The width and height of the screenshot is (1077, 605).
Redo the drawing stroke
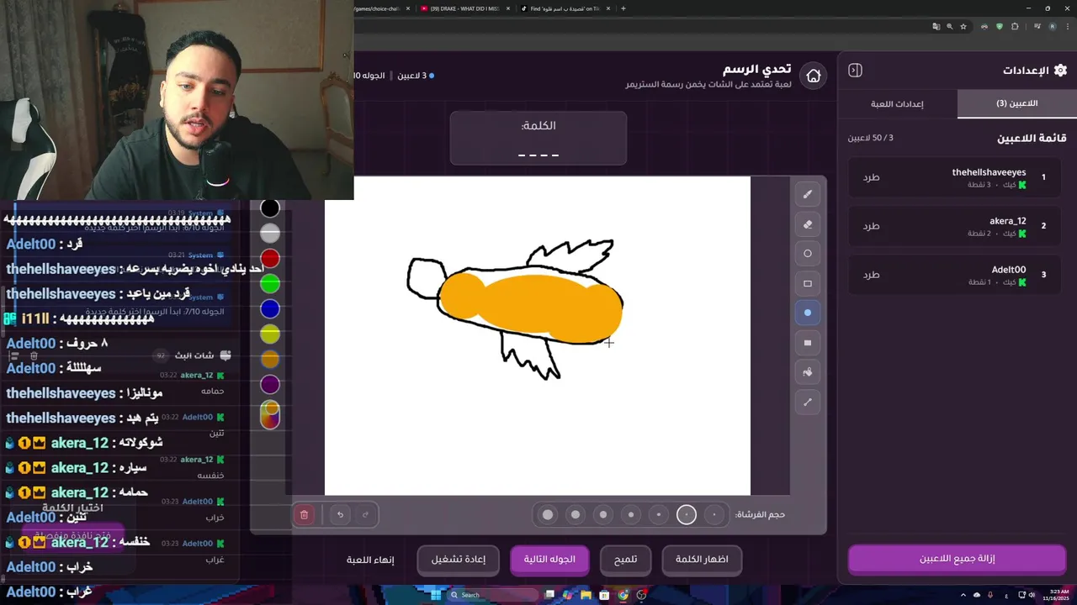(365, 514)
